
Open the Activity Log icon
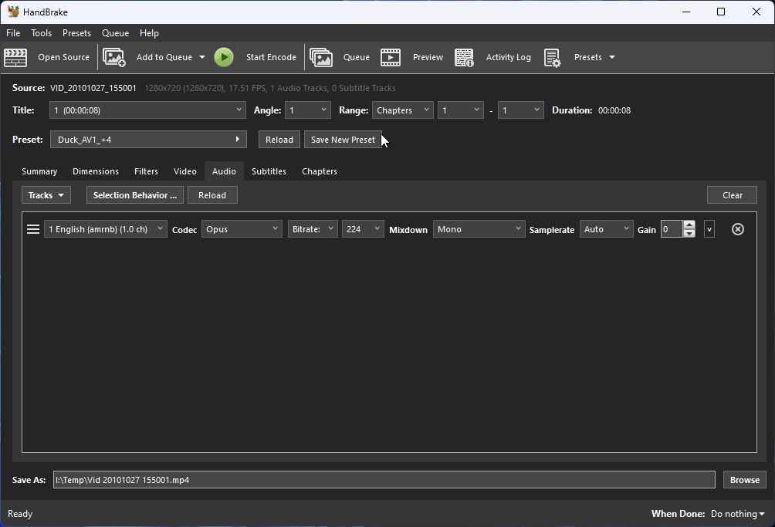[464, 57]
